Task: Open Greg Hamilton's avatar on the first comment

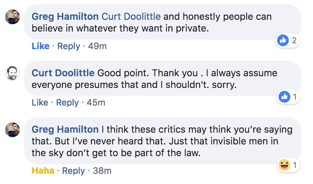Action: point(12,17)
